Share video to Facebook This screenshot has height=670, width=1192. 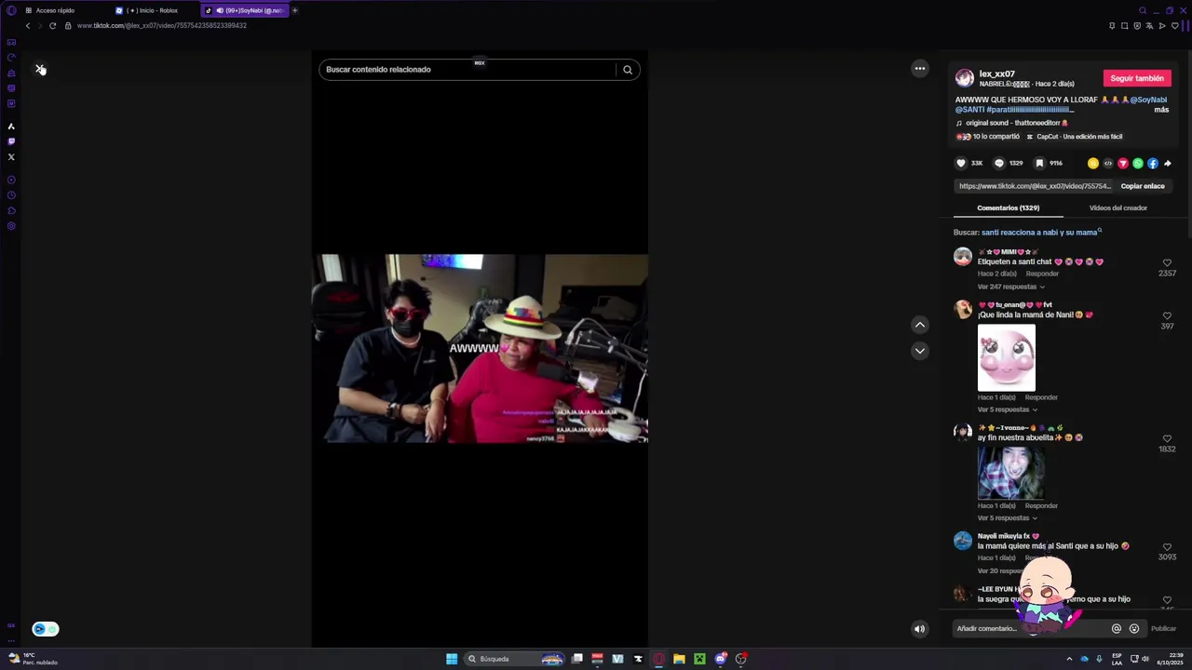[x=1153, y=163]
